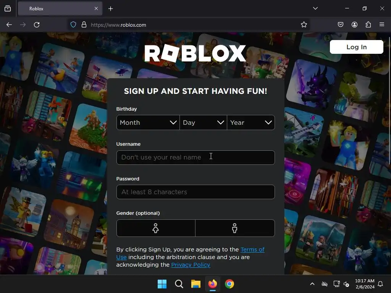
Task: Save page to Pocket
Action: [x=341, y=24]
